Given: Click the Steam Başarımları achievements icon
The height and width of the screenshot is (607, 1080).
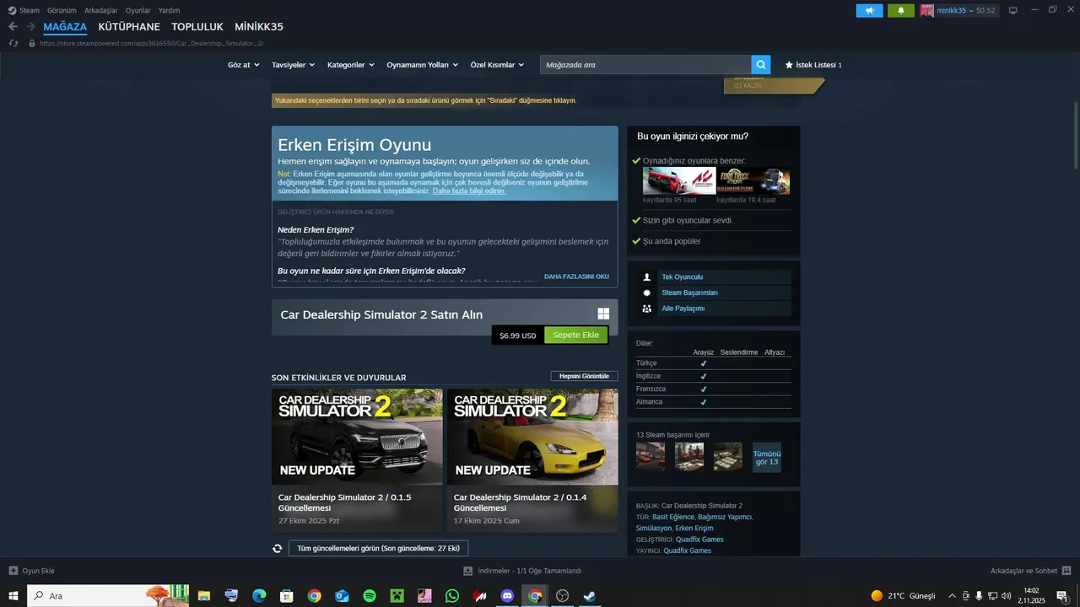Looking at the screenshot, I should (647, 293).
